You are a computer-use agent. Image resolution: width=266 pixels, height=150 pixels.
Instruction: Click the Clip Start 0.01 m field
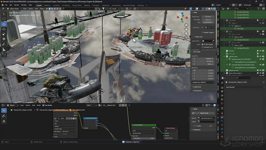[x=208, y=20]
